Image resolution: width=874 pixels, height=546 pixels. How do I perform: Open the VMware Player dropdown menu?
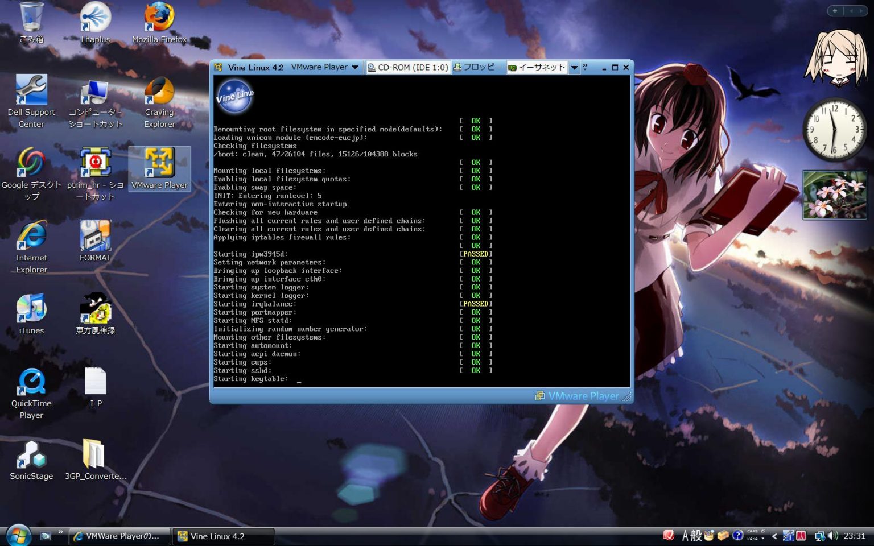click(325, 67)
